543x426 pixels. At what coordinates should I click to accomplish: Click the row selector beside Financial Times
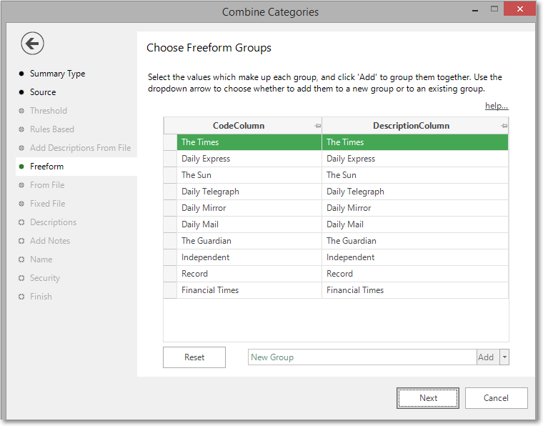click(170, 290)
